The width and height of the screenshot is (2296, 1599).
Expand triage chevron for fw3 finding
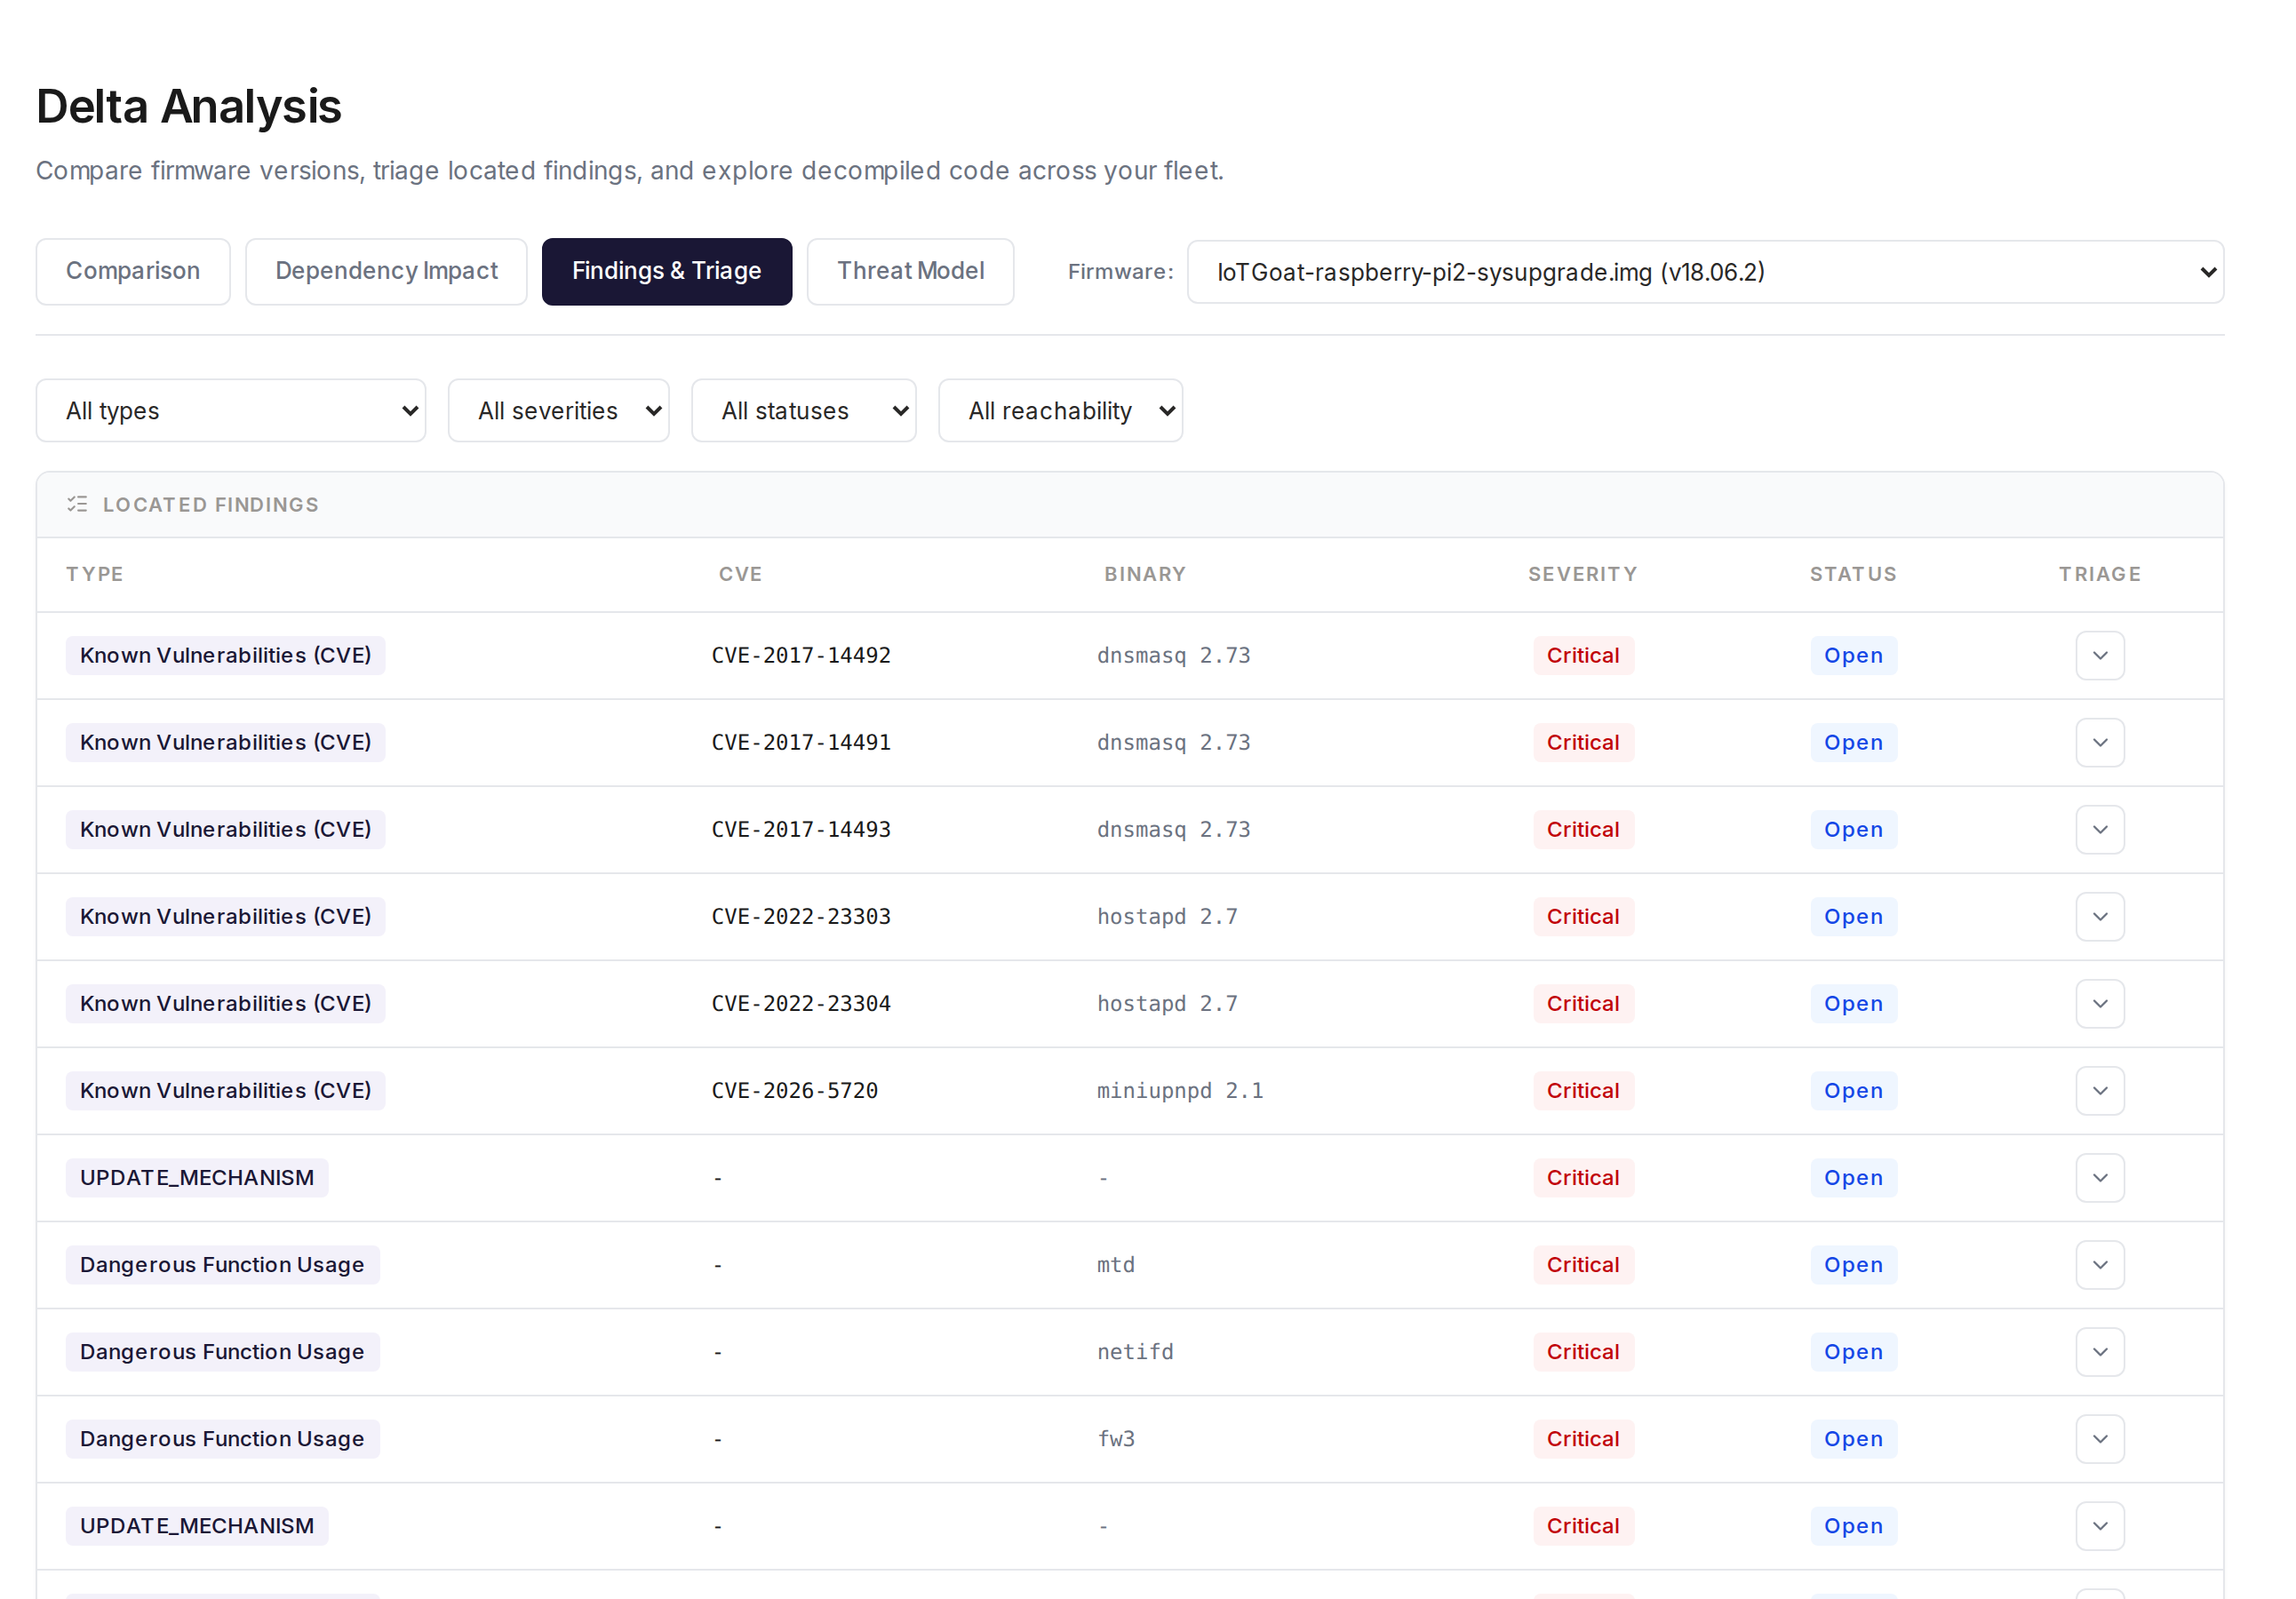pos(2099,1439)
